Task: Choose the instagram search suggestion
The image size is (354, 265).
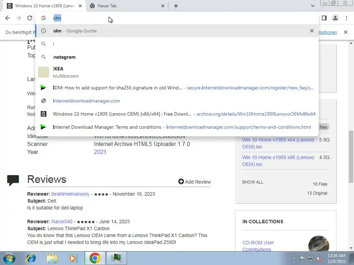Action: 177,57
